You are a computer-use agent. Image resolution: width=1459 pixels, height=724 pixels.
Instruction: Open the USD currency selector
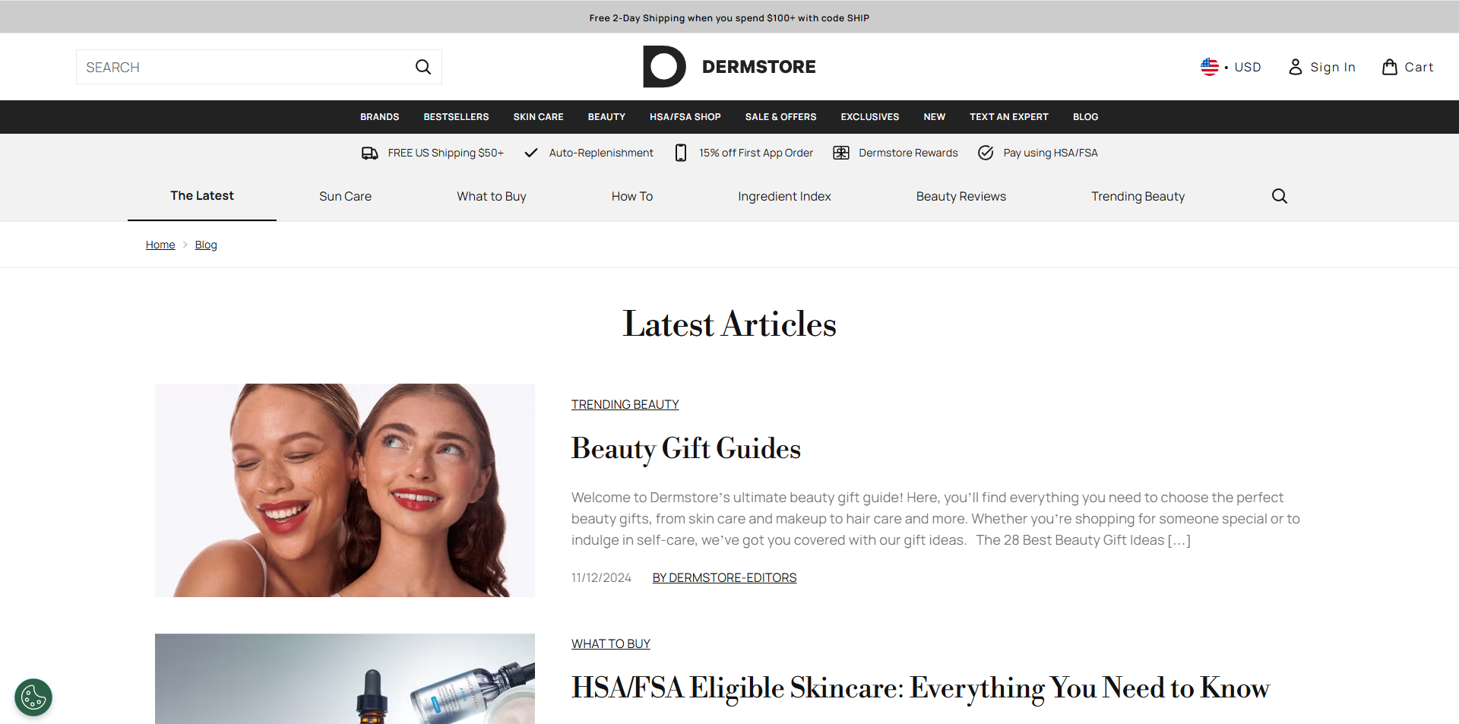click(1231, 67)
